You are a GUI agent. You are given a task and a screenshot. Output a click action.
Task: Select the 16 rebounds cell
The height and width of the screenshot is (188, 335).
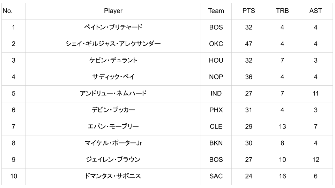point(282,176)
